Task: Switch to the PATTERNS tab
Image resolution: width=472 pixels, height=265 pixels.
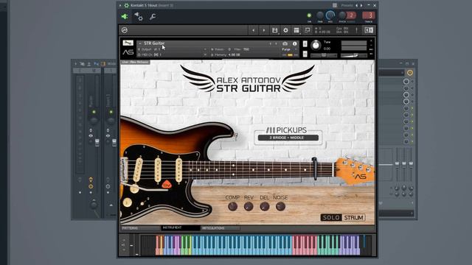Action: [140, 228]
